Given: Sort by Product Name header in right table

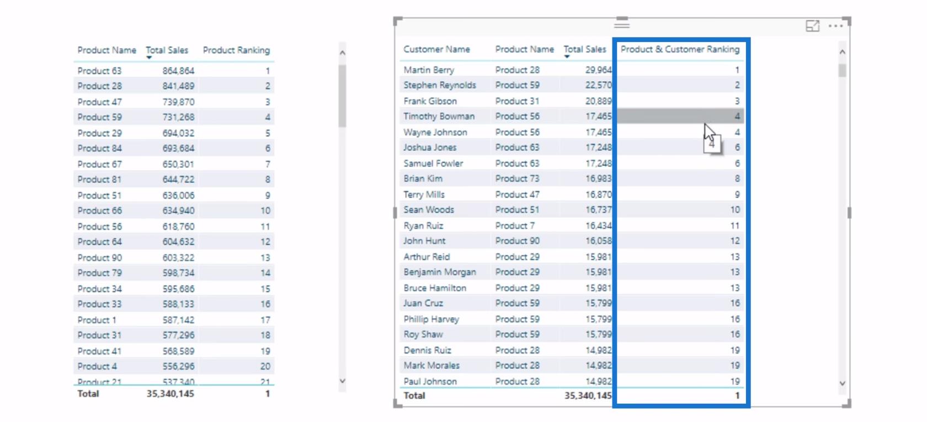Looking at the screenshot, I should [x=524, y=49].
